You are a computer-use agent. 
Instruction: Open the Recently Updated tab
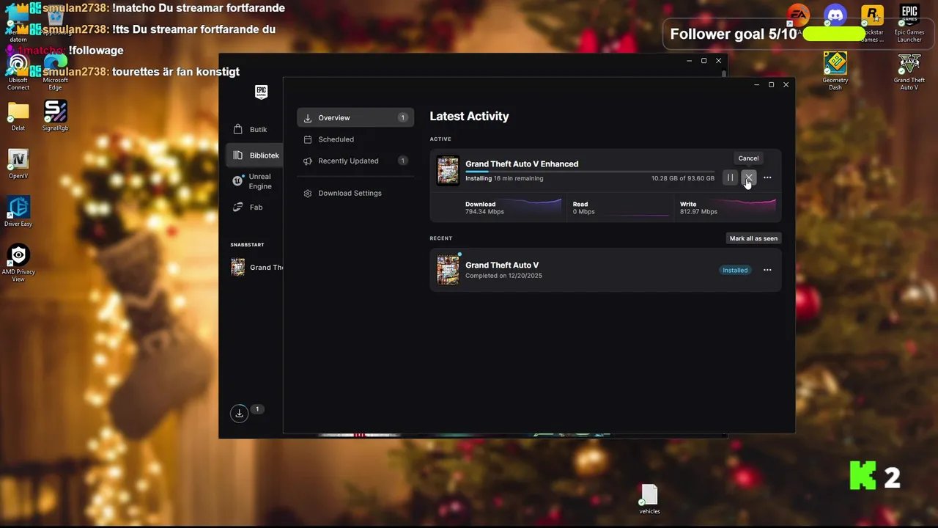pyautogui.click(x=355, y=161)
